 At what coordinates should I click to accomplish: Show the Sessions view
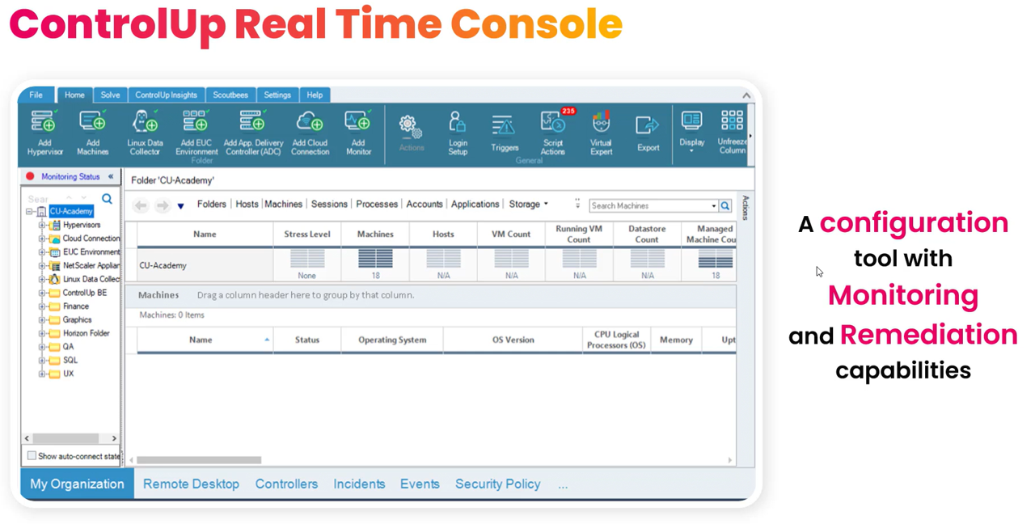click(329, 205)
